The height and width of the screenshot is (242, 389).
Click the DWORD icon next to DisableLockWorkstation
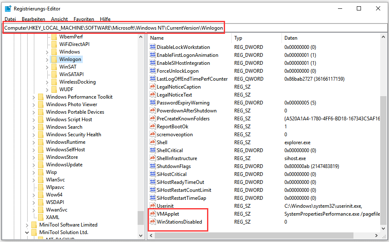(x=153, y=47)
